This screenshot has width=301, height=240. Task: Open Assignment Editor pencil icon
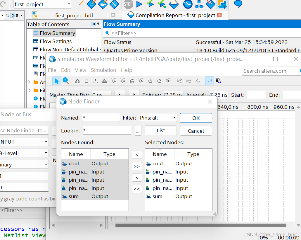click(80, 4)
